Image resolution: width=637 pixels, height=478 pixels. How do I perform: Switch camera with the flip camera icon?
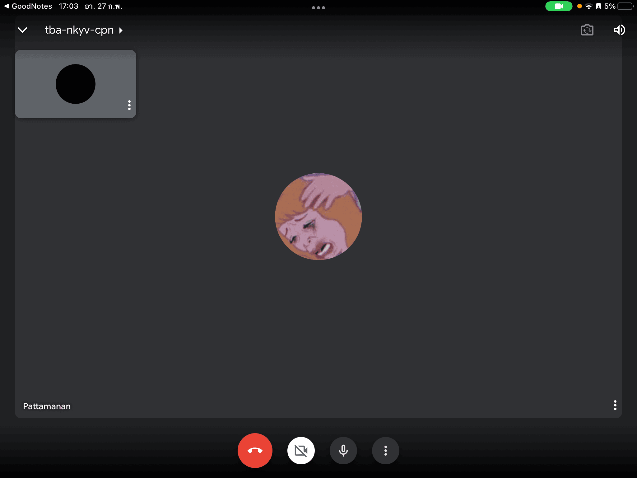(x=587, y=30)
